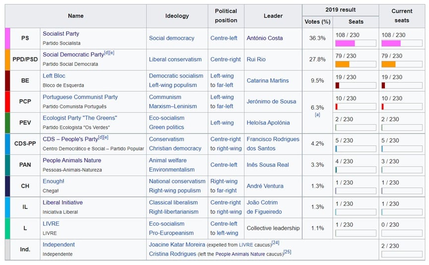This screenshot has height=265, width=429.
Task: Click the BE 2019 seats bar
Action: (356, 85)
